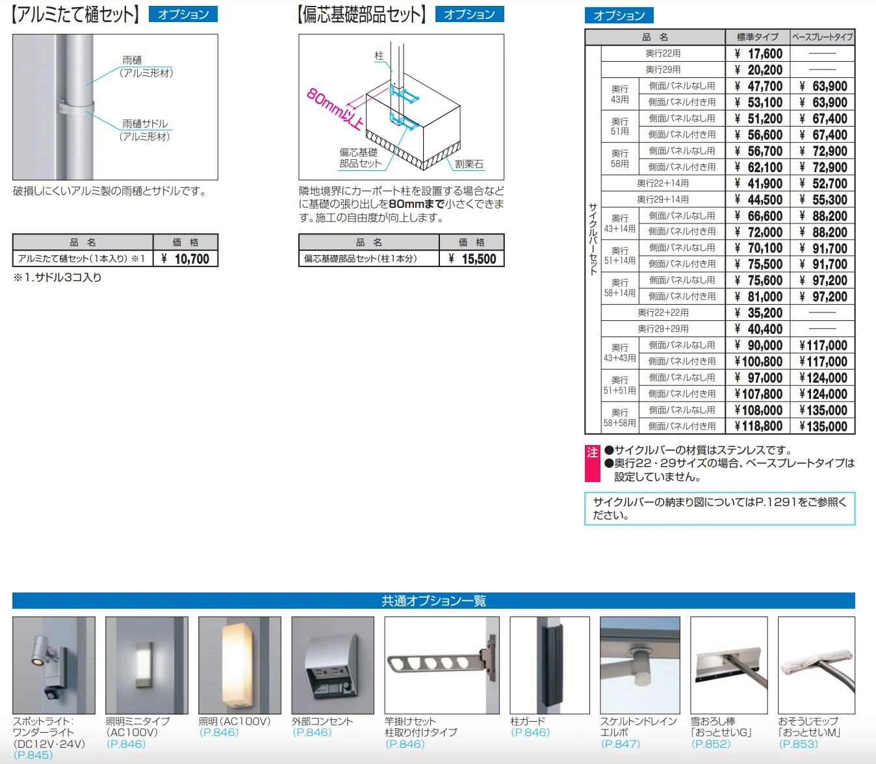This screenshot has height=764, width=876.
Task: Click the red 注 note marker
Action: coord(593,463)
